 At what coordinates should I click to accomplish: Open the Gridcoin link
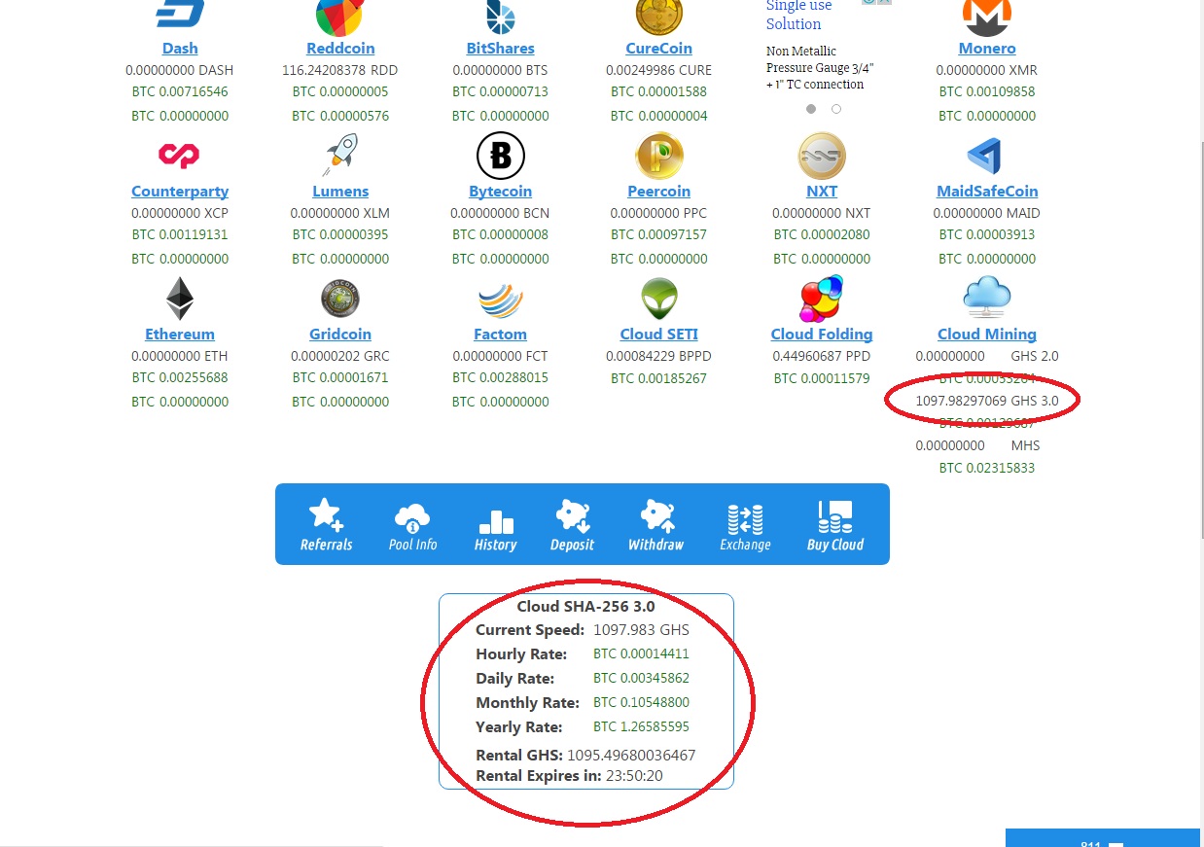click(340, 335)
